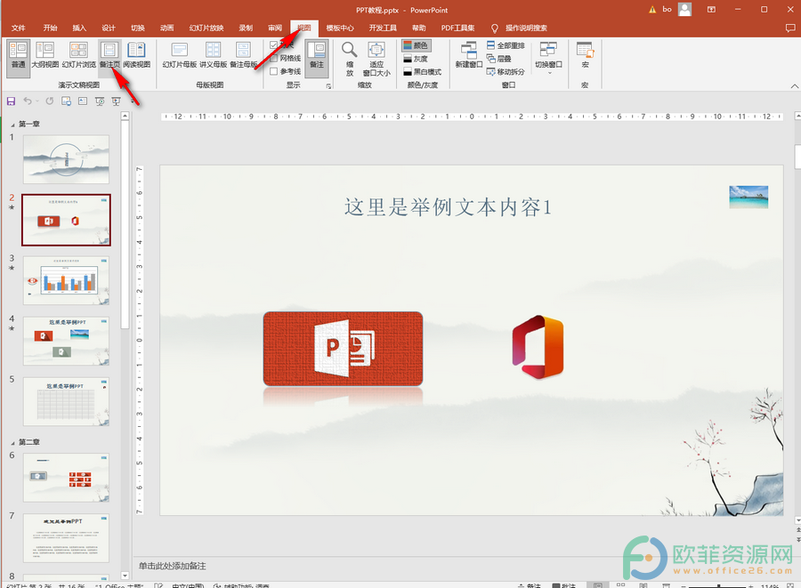This screenshot has width=801, height=588.
Task: Select the PowerPoint logo picture on slide
Action: [x=343, y=349]
